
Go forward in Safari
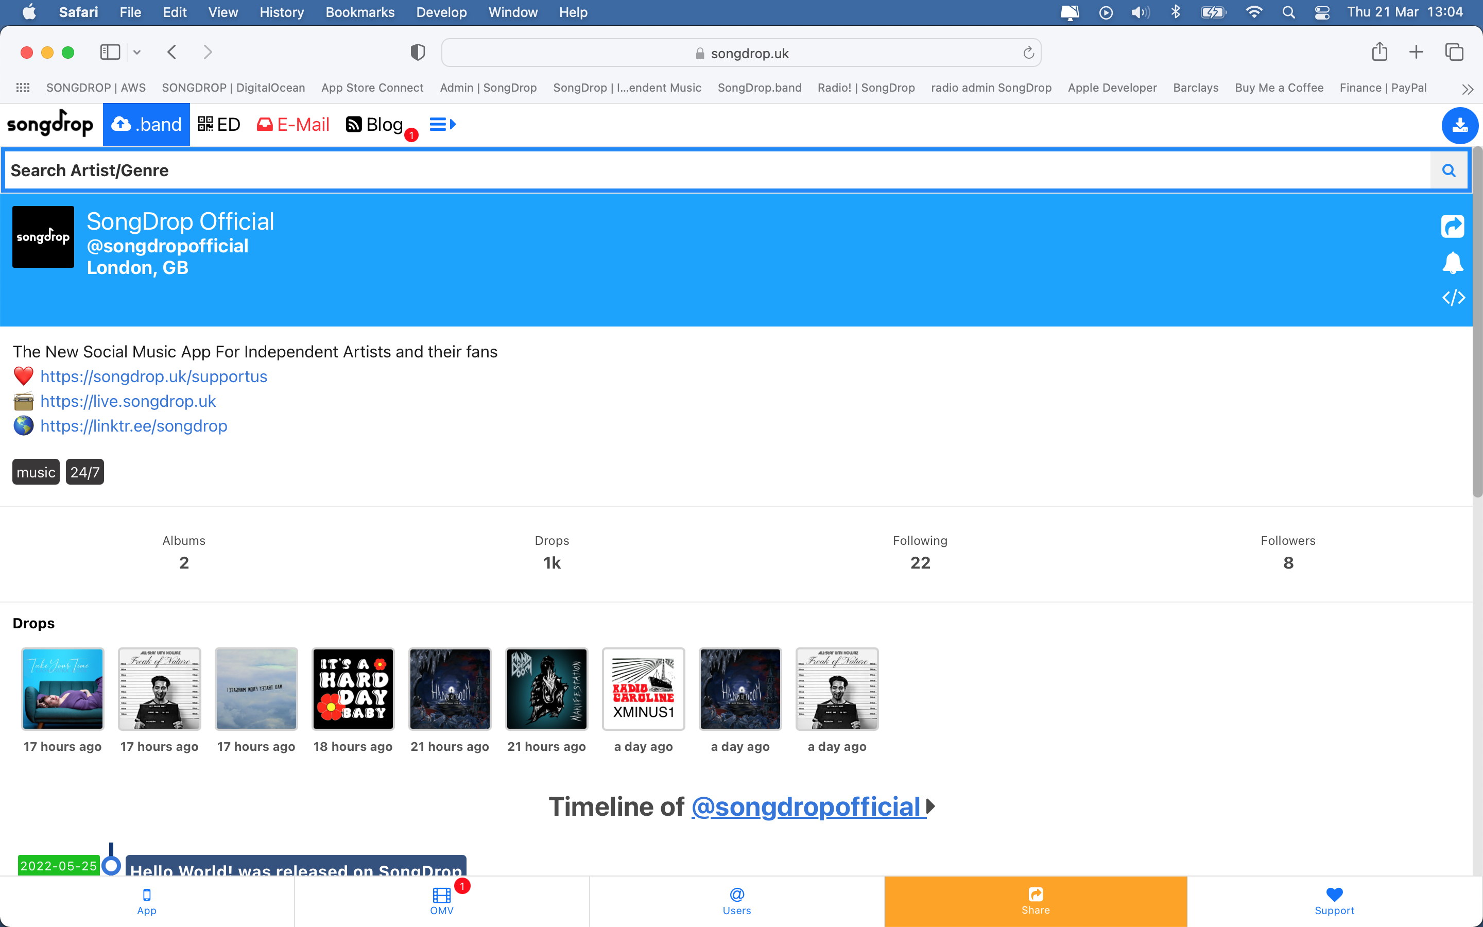tap(208, 52)
